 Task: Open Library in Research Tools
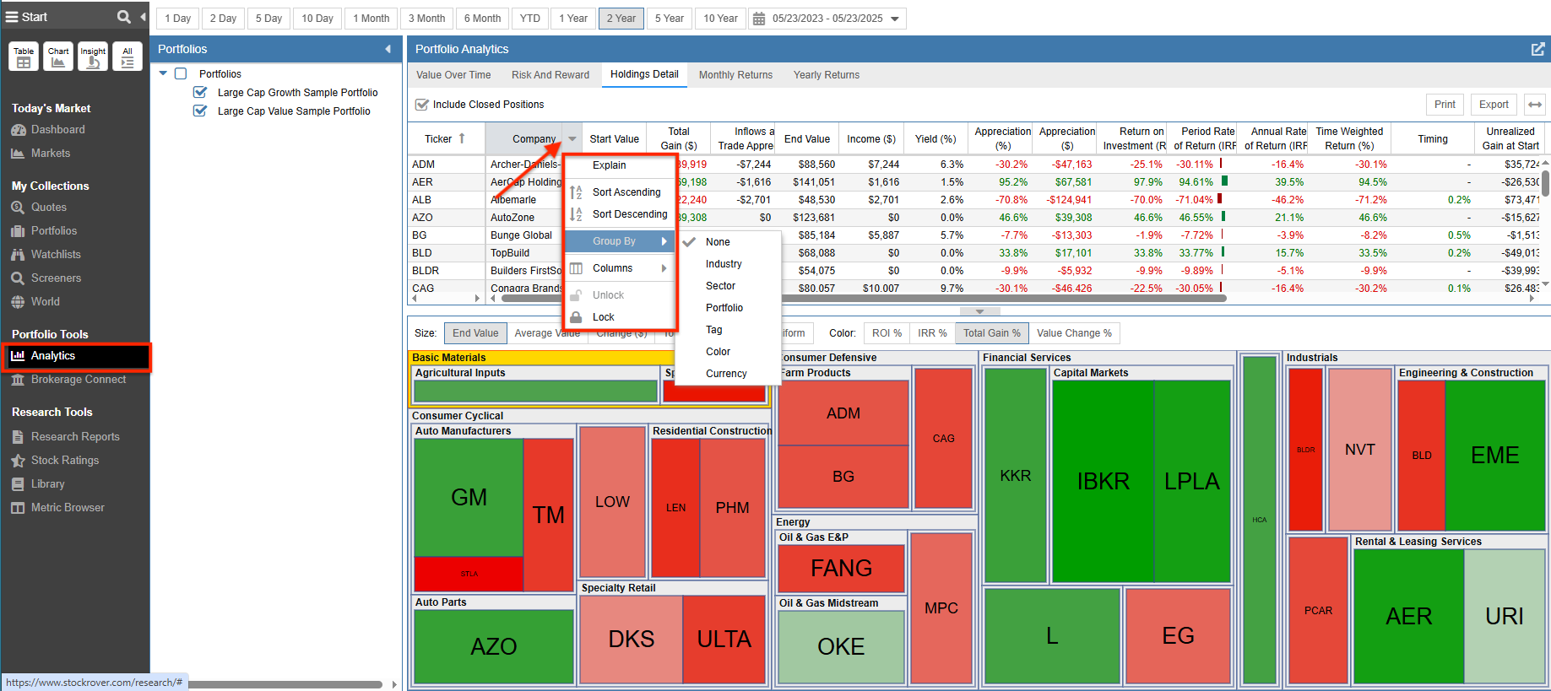coord(47,484)
